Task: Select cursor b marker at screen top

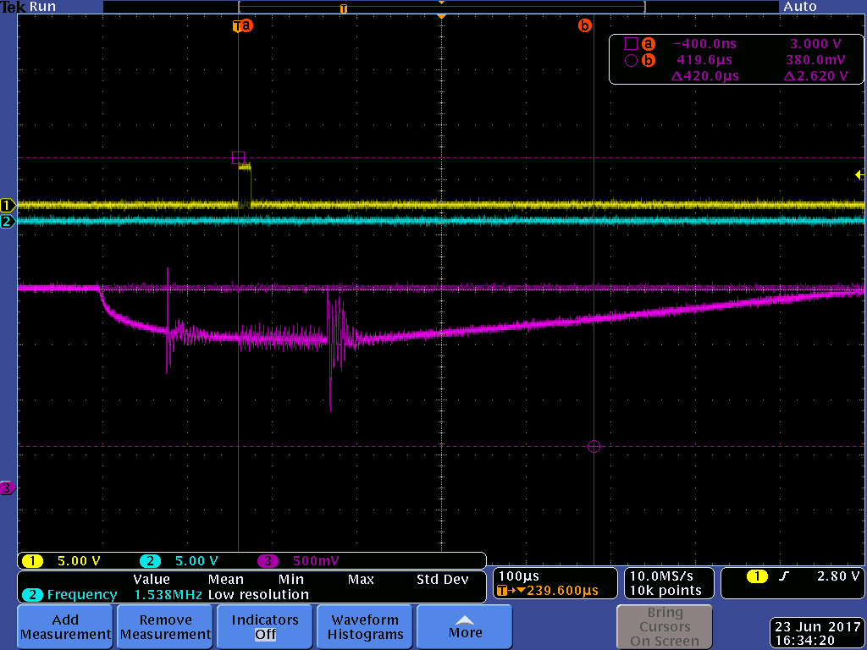Action: pos(584,25)
